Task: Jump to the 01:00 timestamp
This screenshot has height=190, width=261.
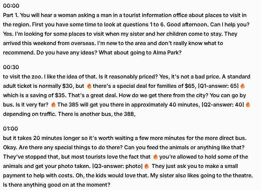Action: pos(11,129)
